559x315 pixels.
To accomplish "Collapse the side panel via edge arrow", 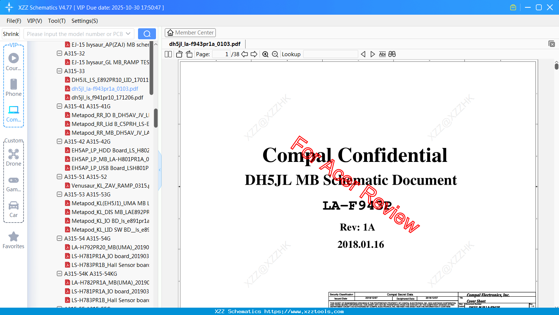I will [x=160, y=170].
